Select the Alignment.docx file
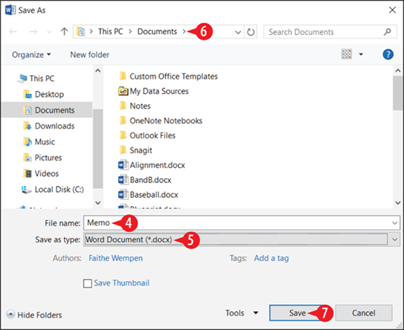Image resolution: width=404 pixels, height=330 pixels. pos(152,165)
